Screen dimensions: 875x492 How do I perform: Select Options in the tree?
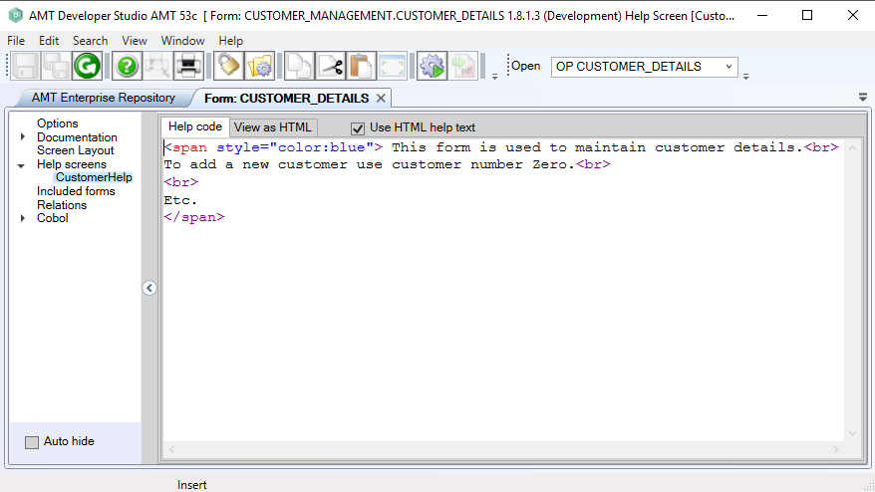58,123
